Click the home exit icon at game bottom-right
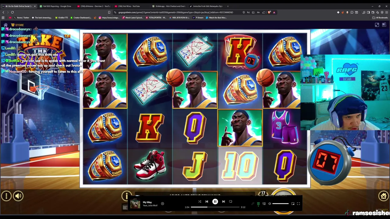This screenshot has height=219, width=390. click(384, 196)
